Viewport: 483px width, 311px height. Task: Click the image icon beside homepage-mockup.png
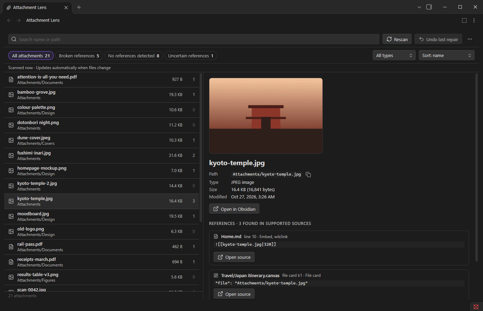[x=11, y=171]
